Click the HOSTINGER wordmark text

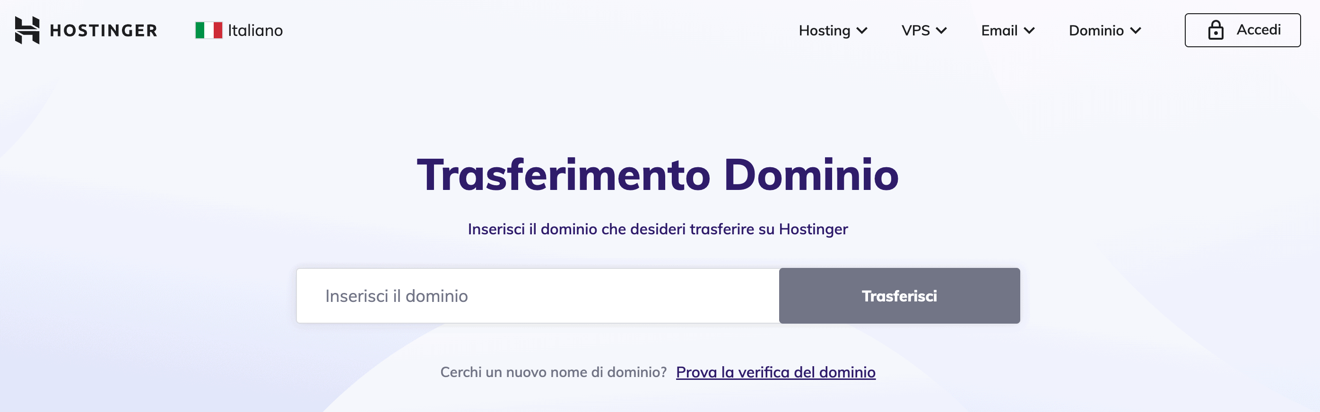(104, 31)
